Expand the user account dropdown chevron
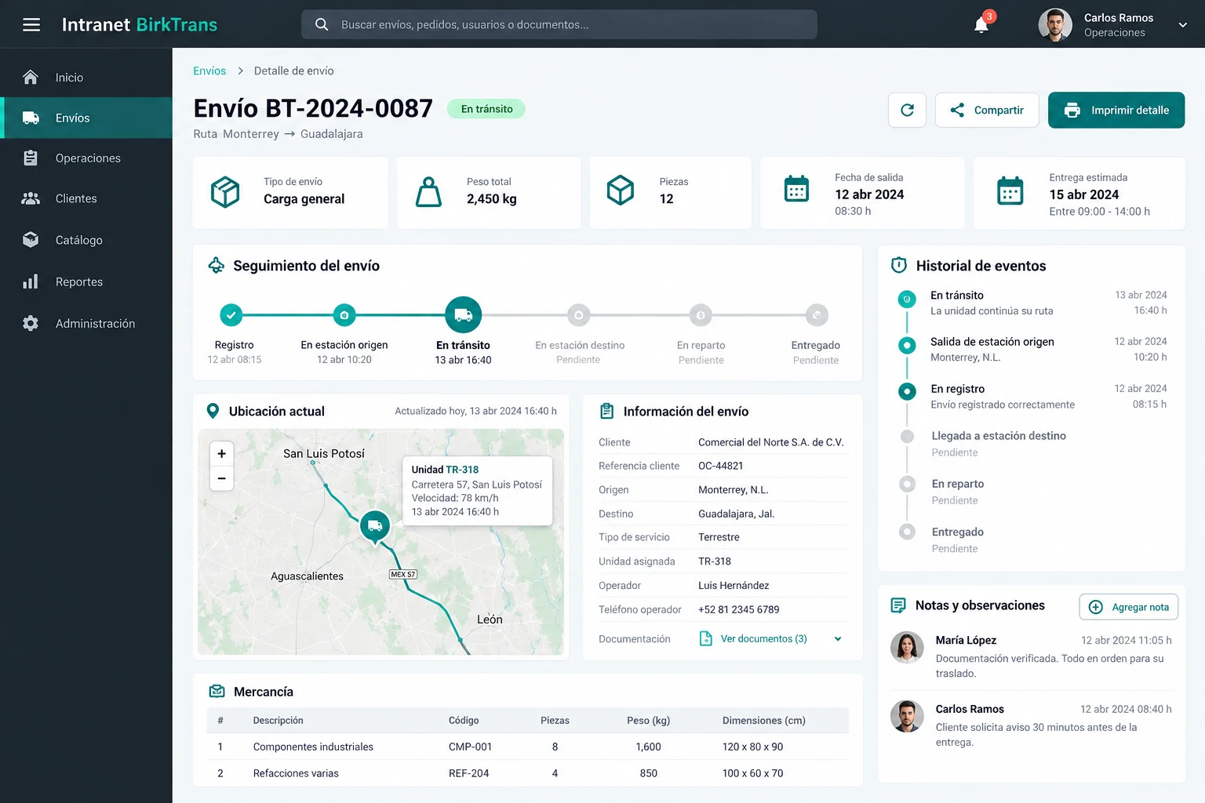 click(1182, 25)
